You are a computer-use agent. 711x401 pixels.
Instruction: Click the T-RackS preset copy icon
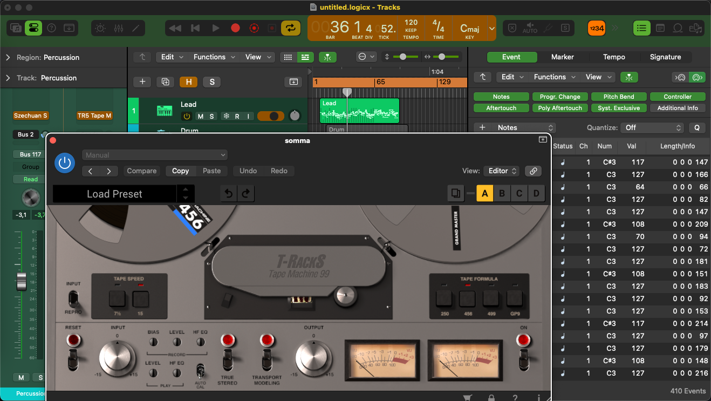[x=456, y=193]
